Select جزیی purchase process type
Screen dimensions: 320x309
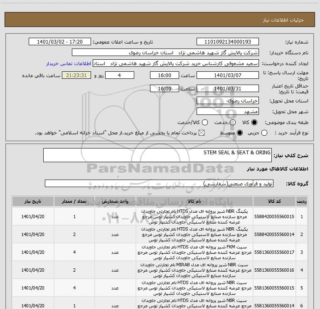click(265, 133)
